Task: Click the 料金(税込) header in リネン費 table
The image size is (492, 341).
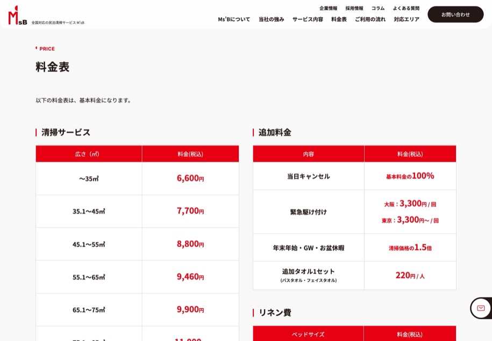Action: tap(410, 335)
